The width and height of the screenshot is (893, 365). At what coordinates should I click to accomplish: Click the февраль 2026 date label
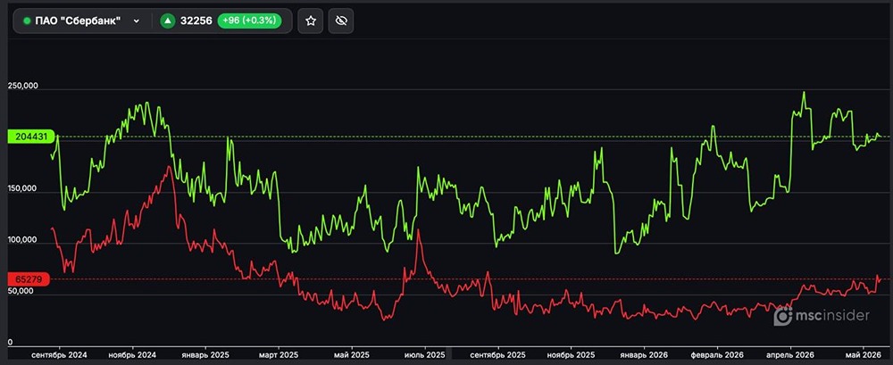[x=717, y=355]
